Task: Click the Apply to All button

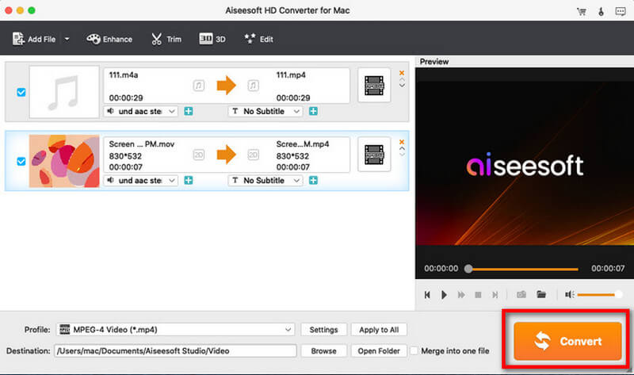Action: (x=378, y=330)
